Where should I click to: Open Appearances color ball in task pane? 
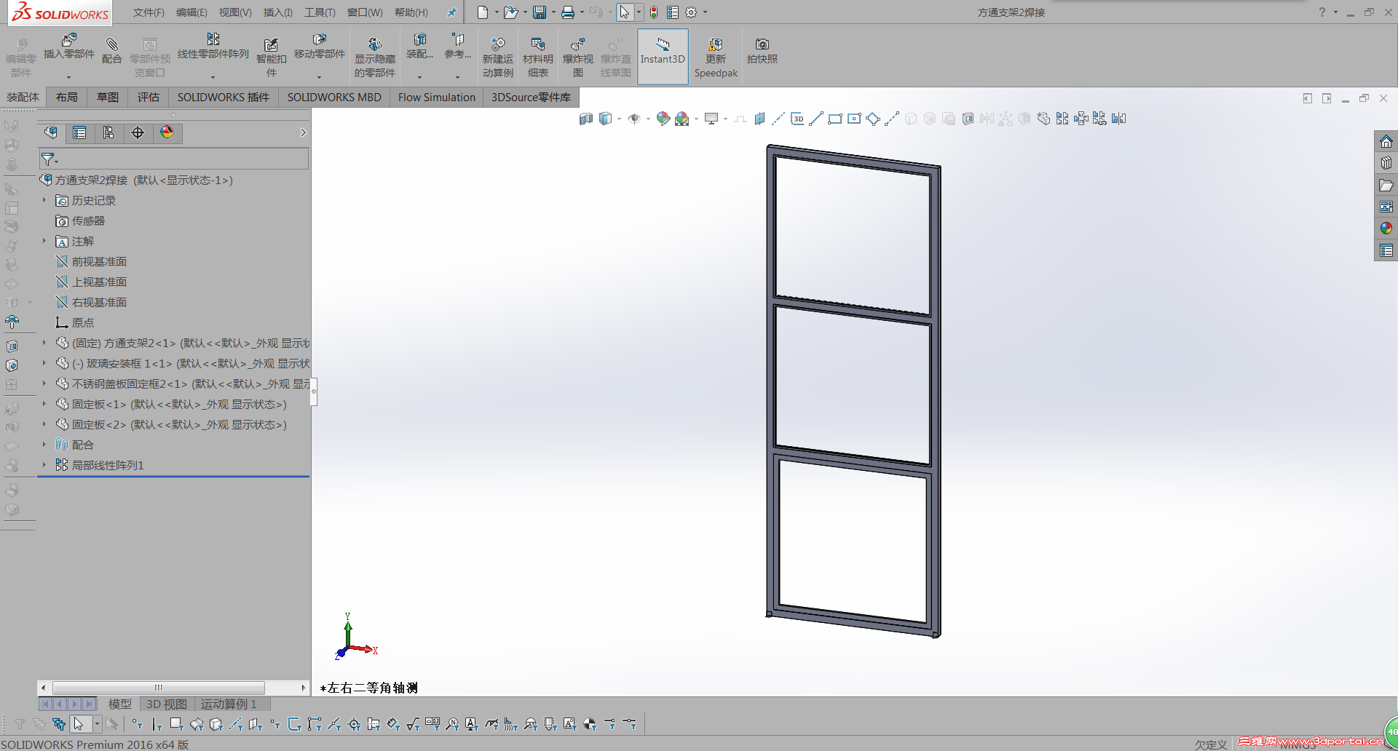coord(1386,229)
